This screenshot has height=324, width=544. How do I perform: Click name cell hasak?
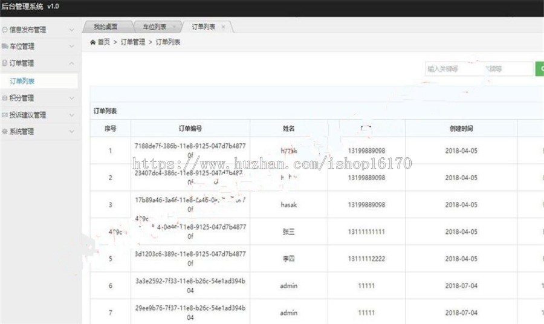(x=289, y=205)
